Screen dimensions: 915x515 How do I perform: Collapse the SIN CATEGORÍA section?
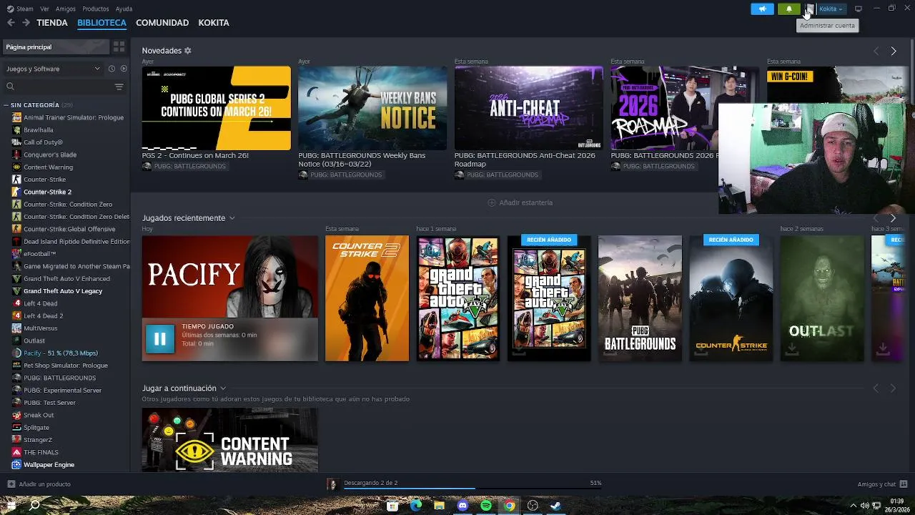(6, 105)
